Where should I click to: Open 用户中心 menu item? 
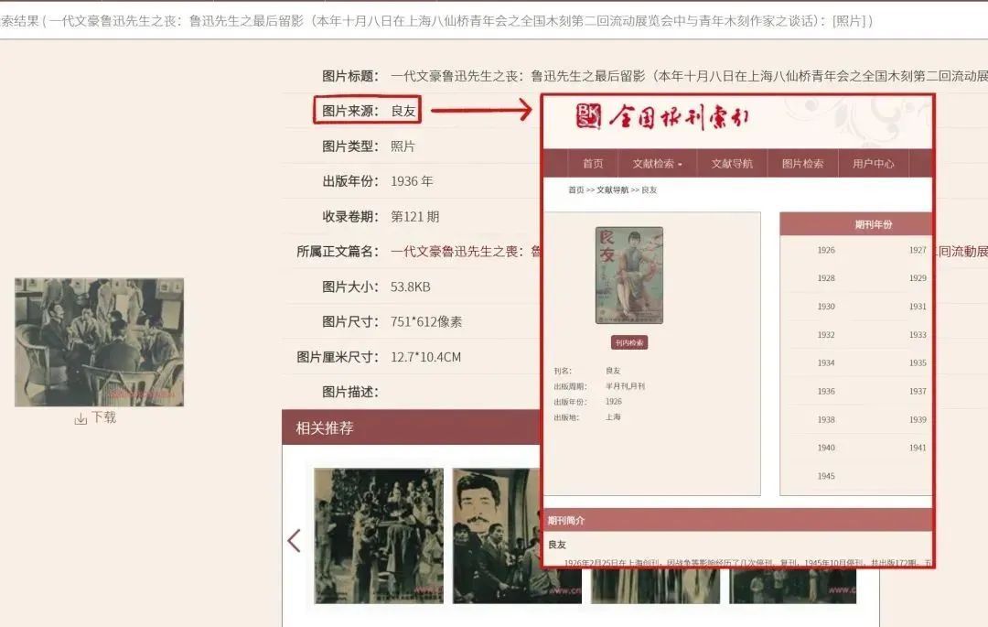873,164
